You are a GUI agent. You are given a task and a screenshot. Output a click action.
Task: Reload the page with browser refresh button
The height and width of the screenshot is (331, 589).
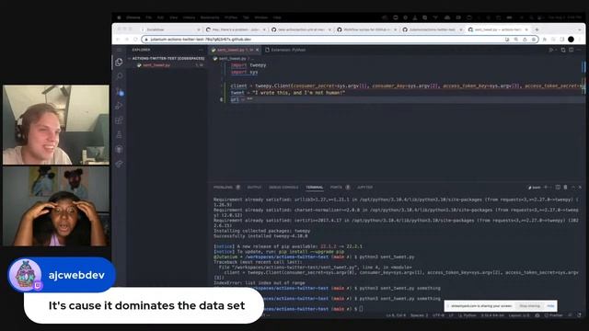[x=135, y=40]
